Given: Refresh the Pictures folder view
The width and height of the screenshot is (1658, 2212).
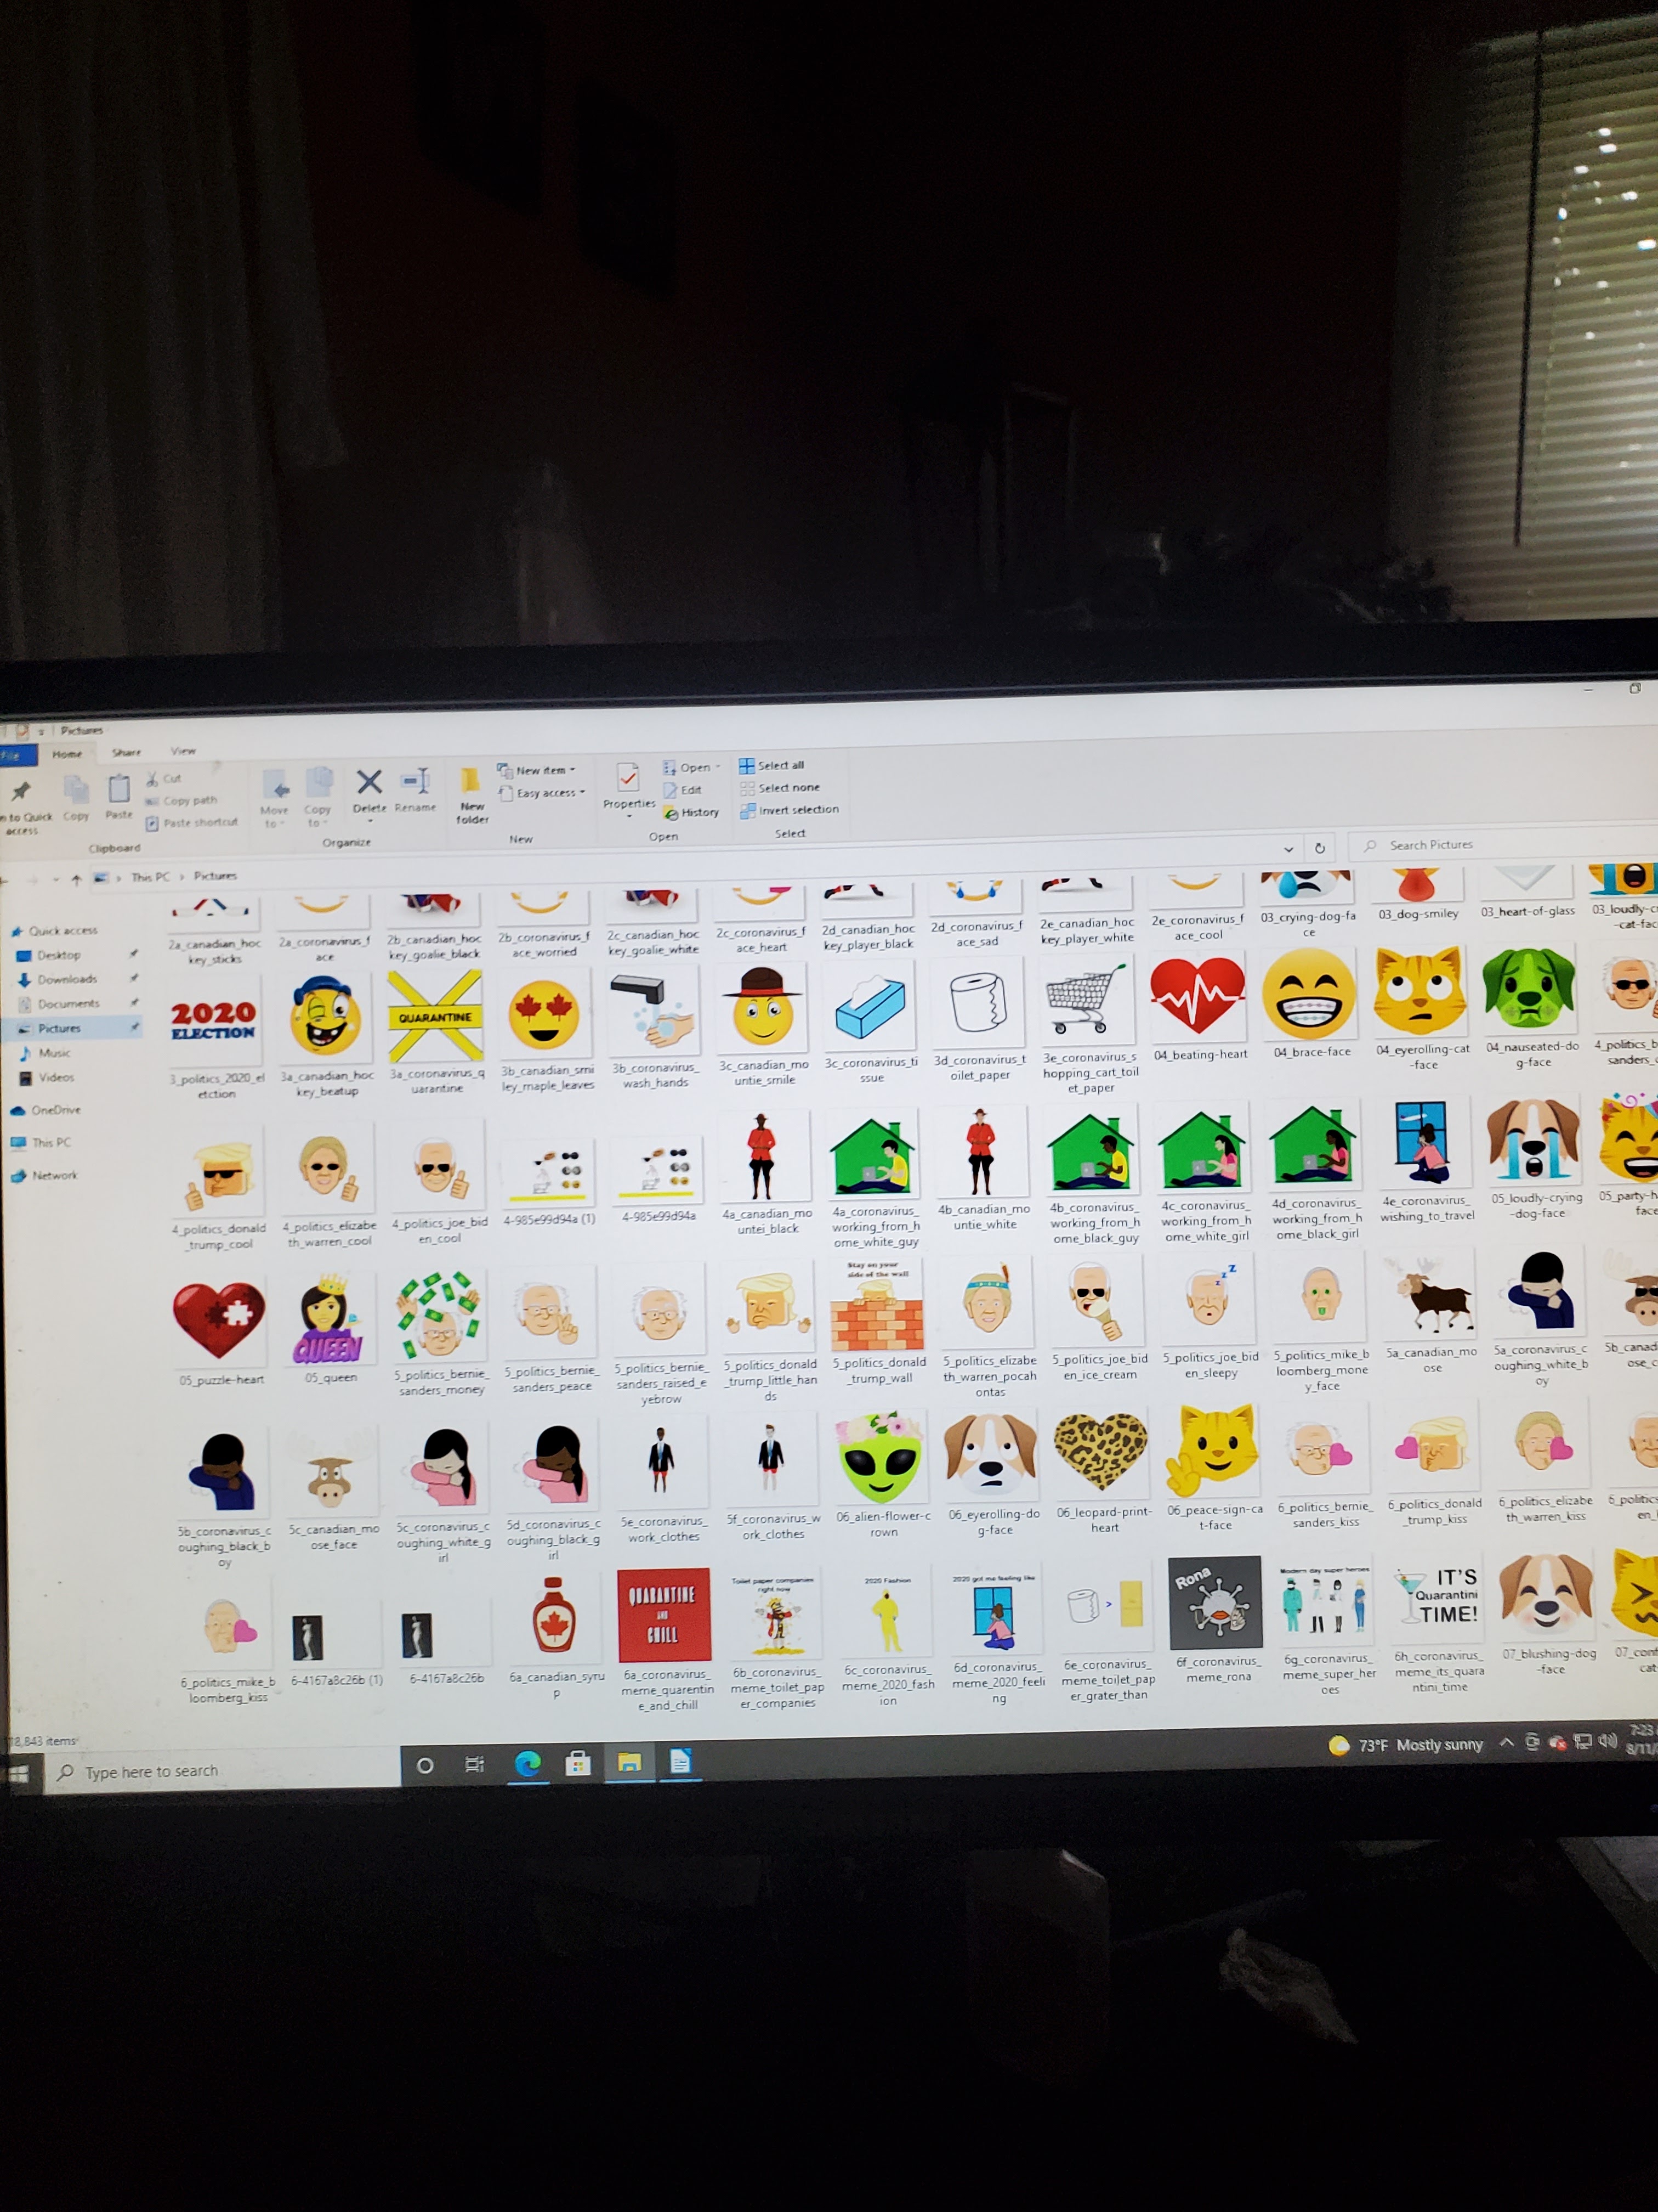Looking at the screenshot, I should pyautogui.click(x=1319, y=848).
